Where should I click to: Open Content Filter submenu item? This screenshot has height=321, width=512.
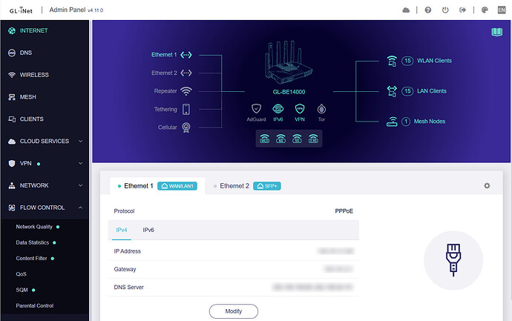coord(31,259)
